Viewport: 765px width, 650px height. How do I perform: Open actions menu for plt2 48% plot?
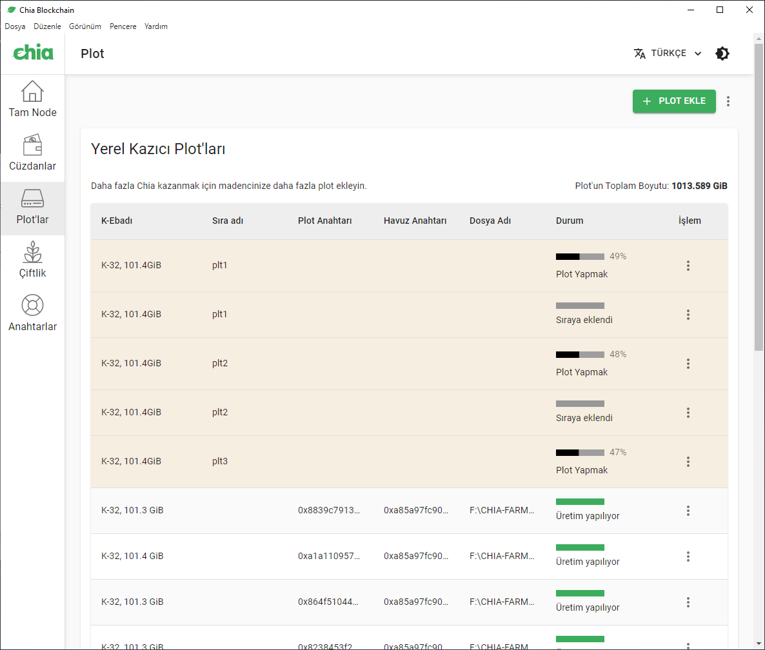click(688, 364)
